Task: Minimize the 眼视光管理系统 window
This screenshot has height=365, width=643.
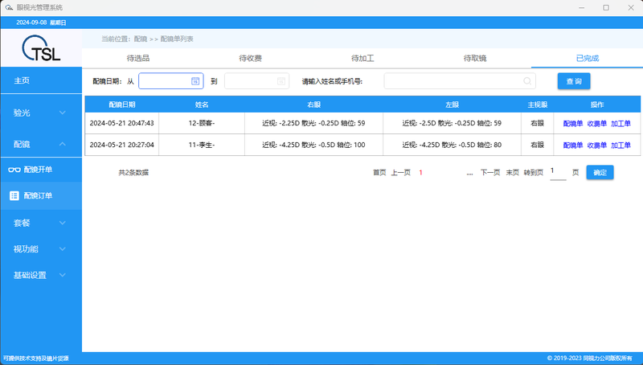Action: (x=581, y=7)
